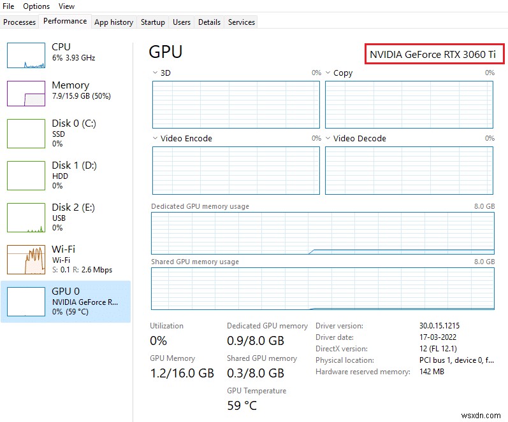Click the 0.3/8.0 GB shared memory value

pos(256,373)
